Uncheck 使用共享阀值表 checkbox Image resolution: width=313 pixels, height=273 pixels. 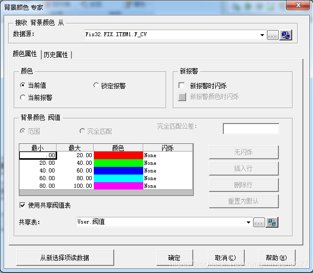coord(22,205)
